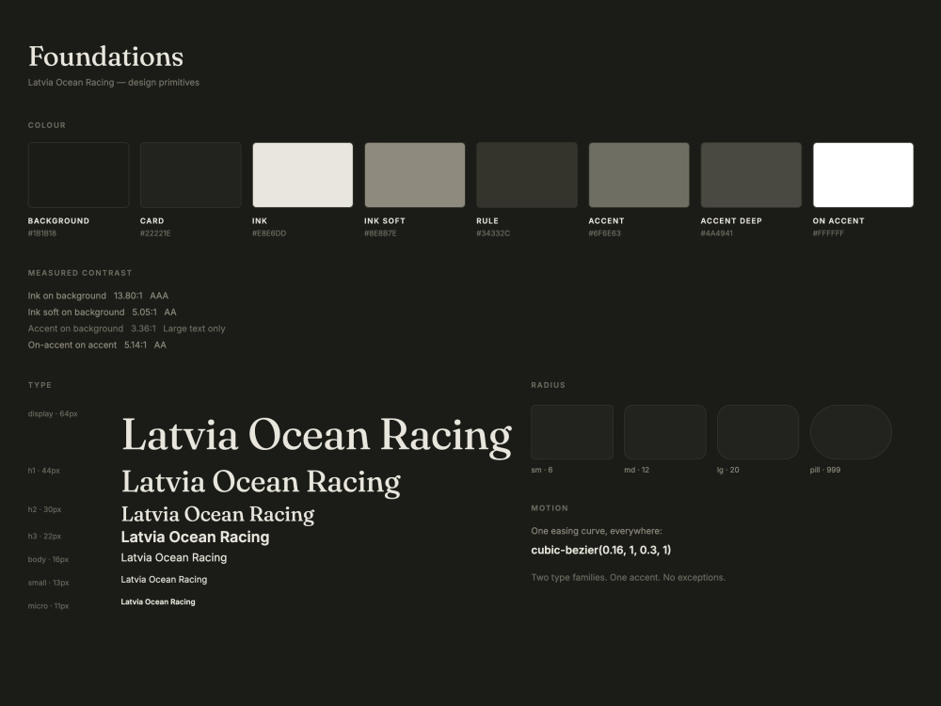Click the BACKGROUND swatch label

click(58, 221)
